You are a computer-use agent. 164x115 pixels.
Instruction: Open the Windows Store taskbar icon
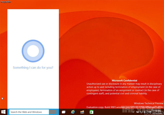click(92, 112)
